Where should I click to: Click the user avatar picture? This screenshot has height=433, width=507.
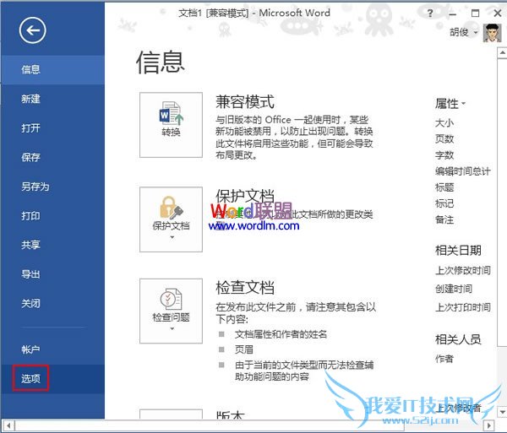pyautogui.click(x=492, y=33)
